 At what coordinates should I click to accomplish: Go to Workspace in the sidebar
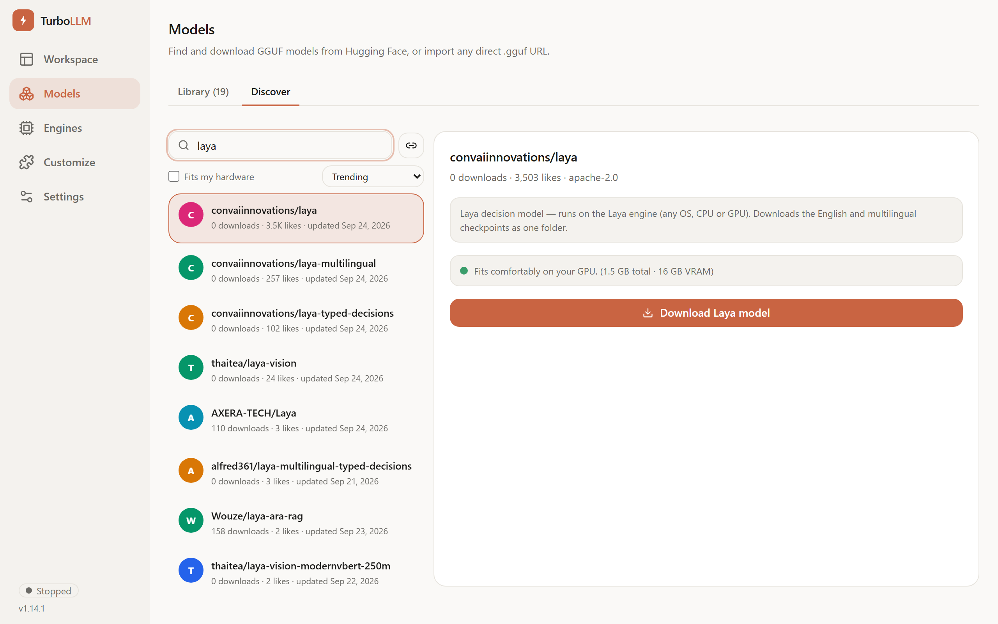74,59
